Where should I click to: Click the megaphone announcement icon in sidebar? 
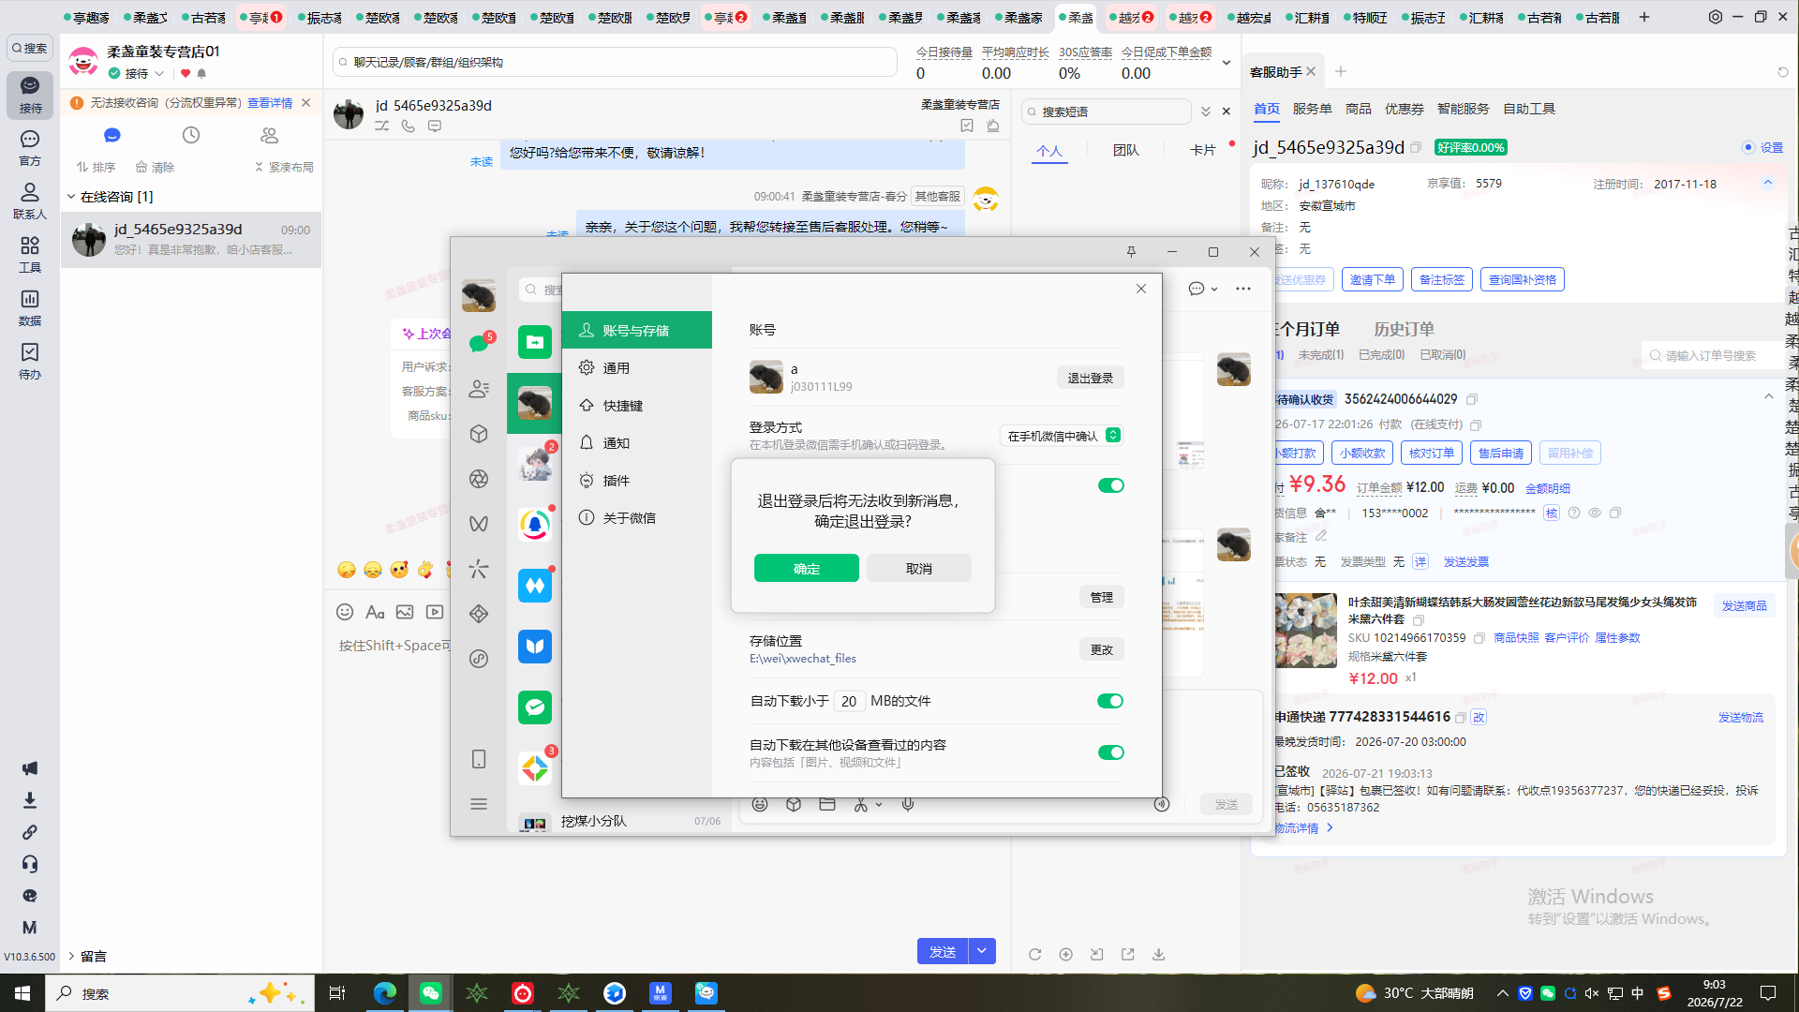pyautogui.click(x=30, y=768)
